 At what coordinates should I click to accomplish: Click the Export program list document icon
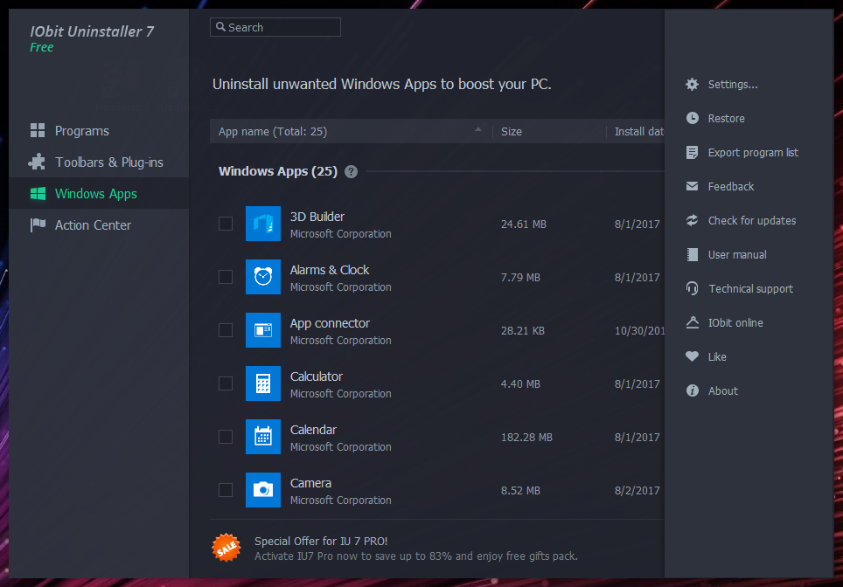(x=692, y=153)
